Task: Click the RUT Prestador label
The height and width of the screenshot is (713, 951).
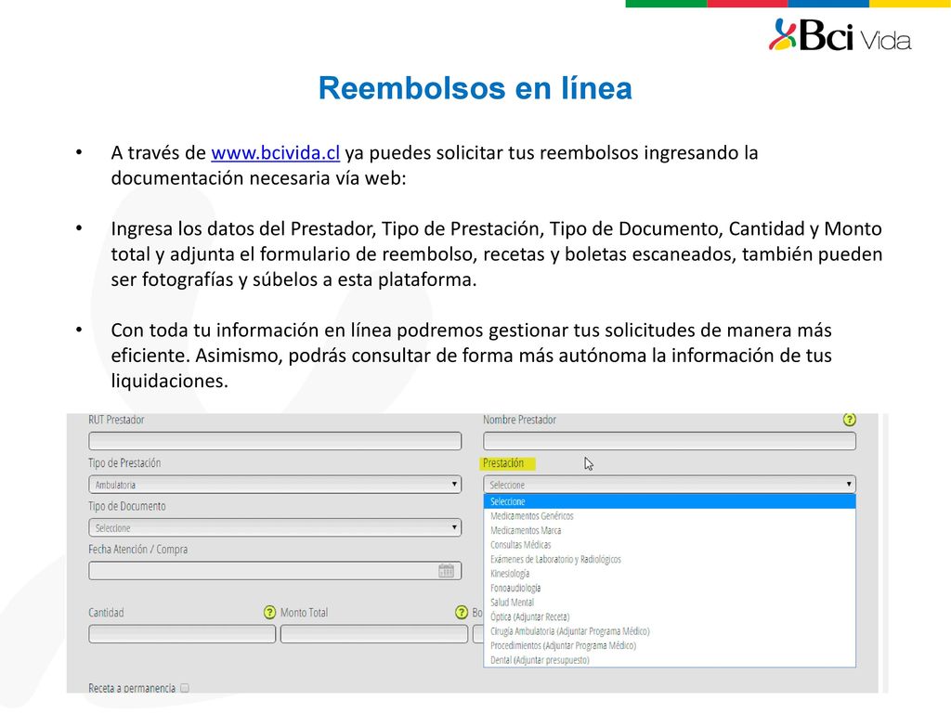Action: 116,420
